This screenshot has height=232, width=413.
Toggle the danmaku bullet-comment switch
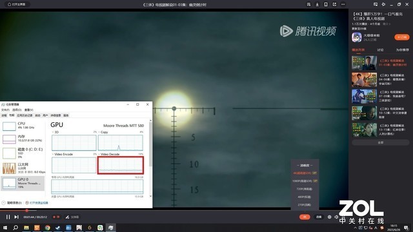(56, 217)
